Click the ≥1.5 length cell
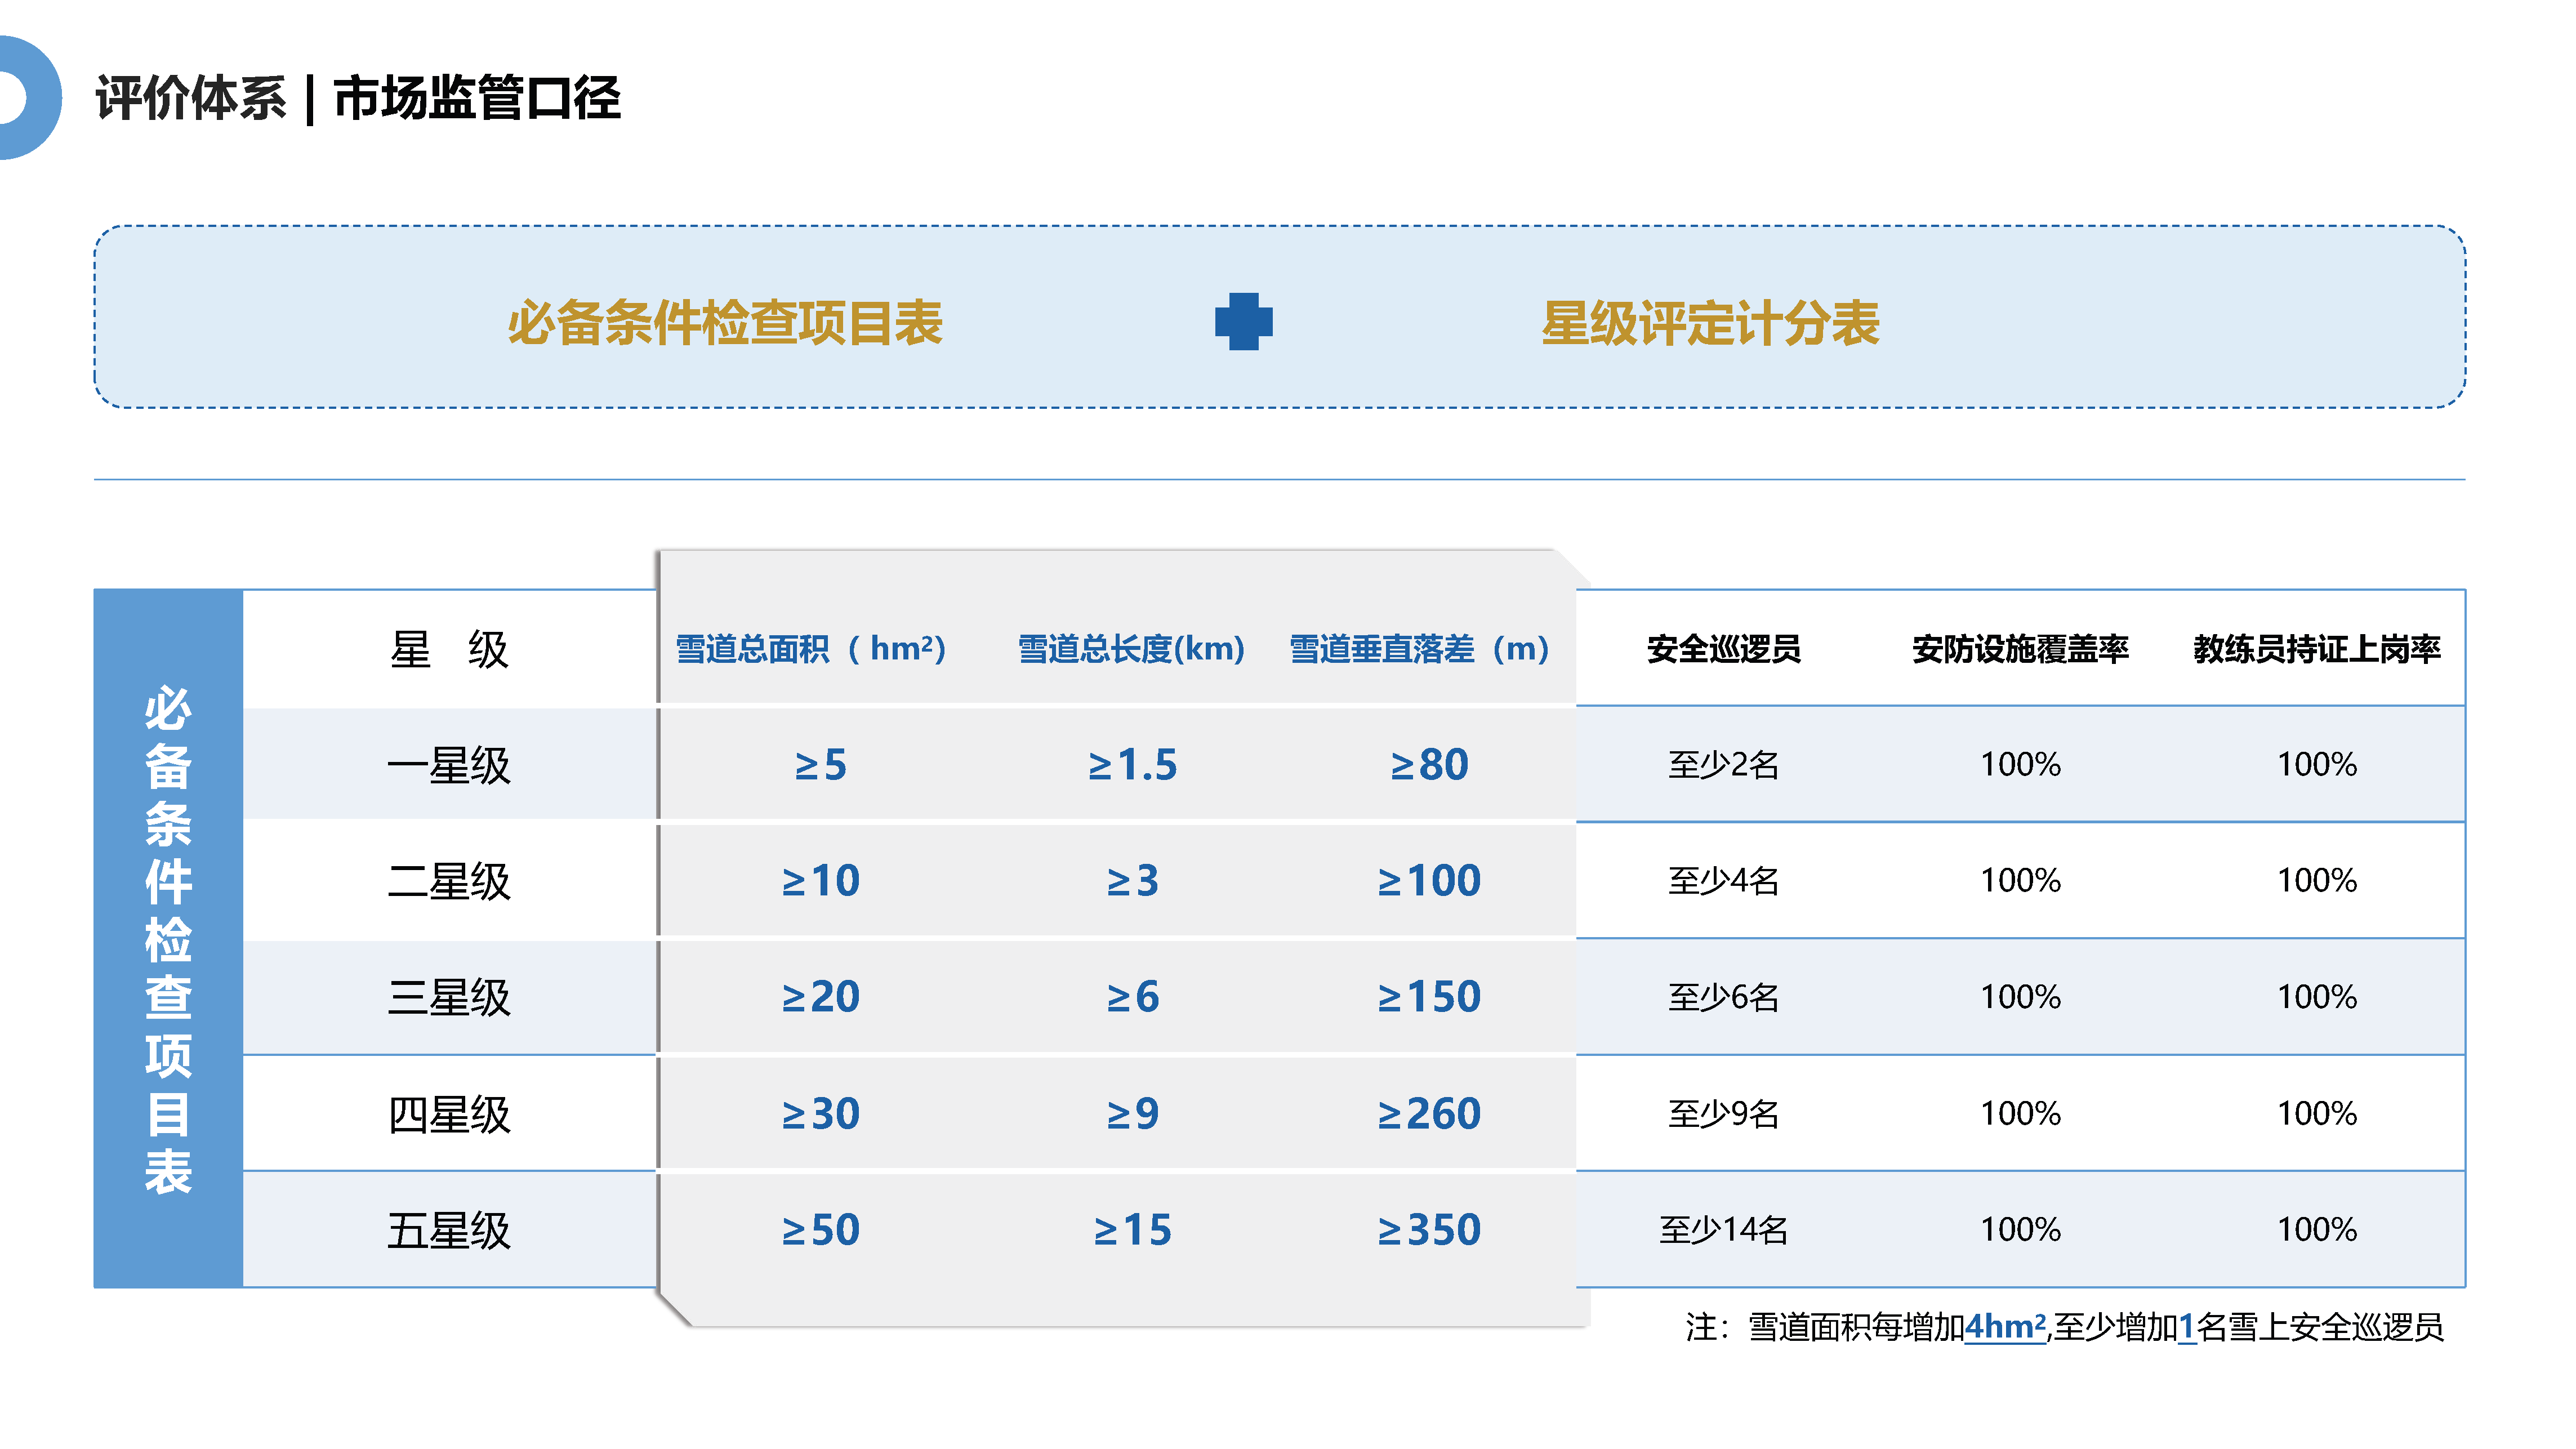Image resolution: width=2576 pixels, height=1449 pixels. click(x=1132, y=765)
